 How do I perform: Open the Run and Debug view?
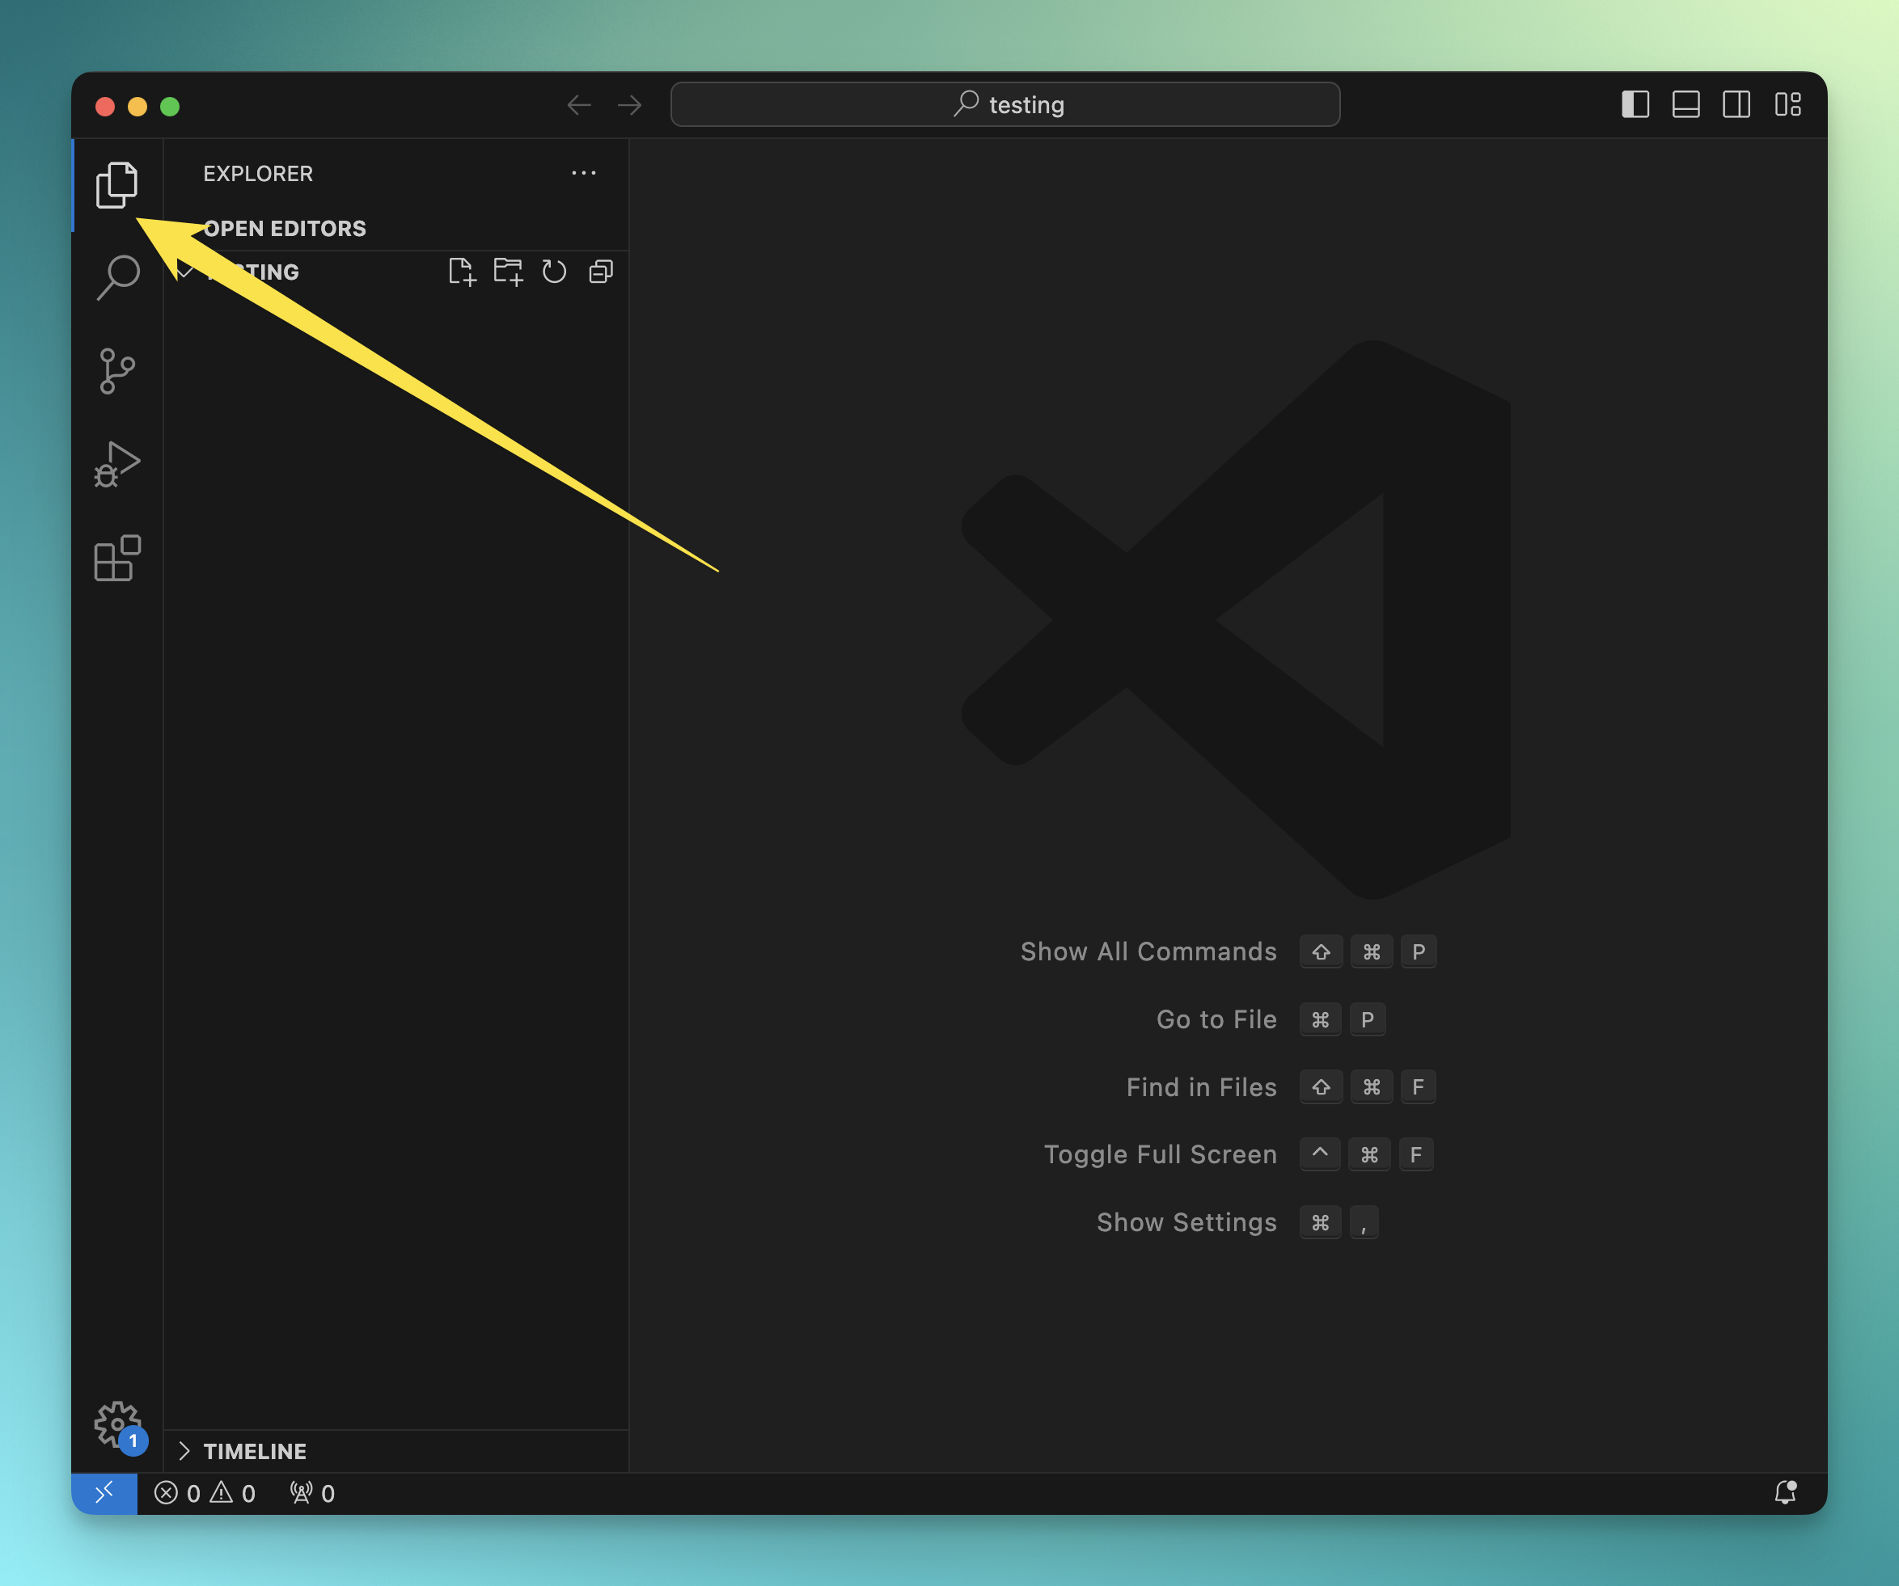point(116,465)
